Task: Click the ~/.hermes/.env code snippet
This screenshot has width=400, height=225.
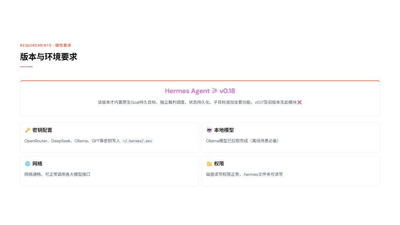Action: (x=137, y=141)
